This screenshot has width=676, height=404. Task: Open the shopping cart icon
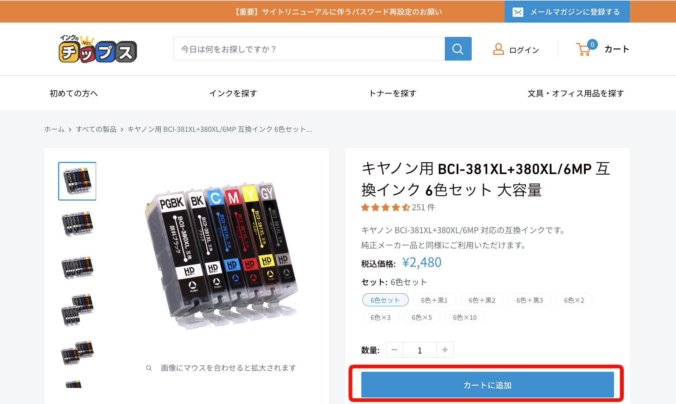(x=584, y=49)
